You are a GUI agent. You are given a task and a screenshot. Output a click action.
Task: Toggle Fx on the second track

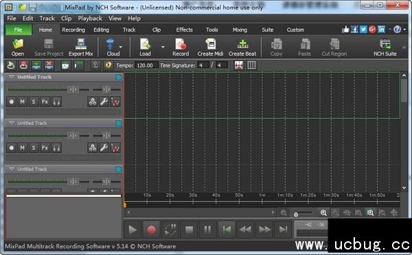point(45,148)
